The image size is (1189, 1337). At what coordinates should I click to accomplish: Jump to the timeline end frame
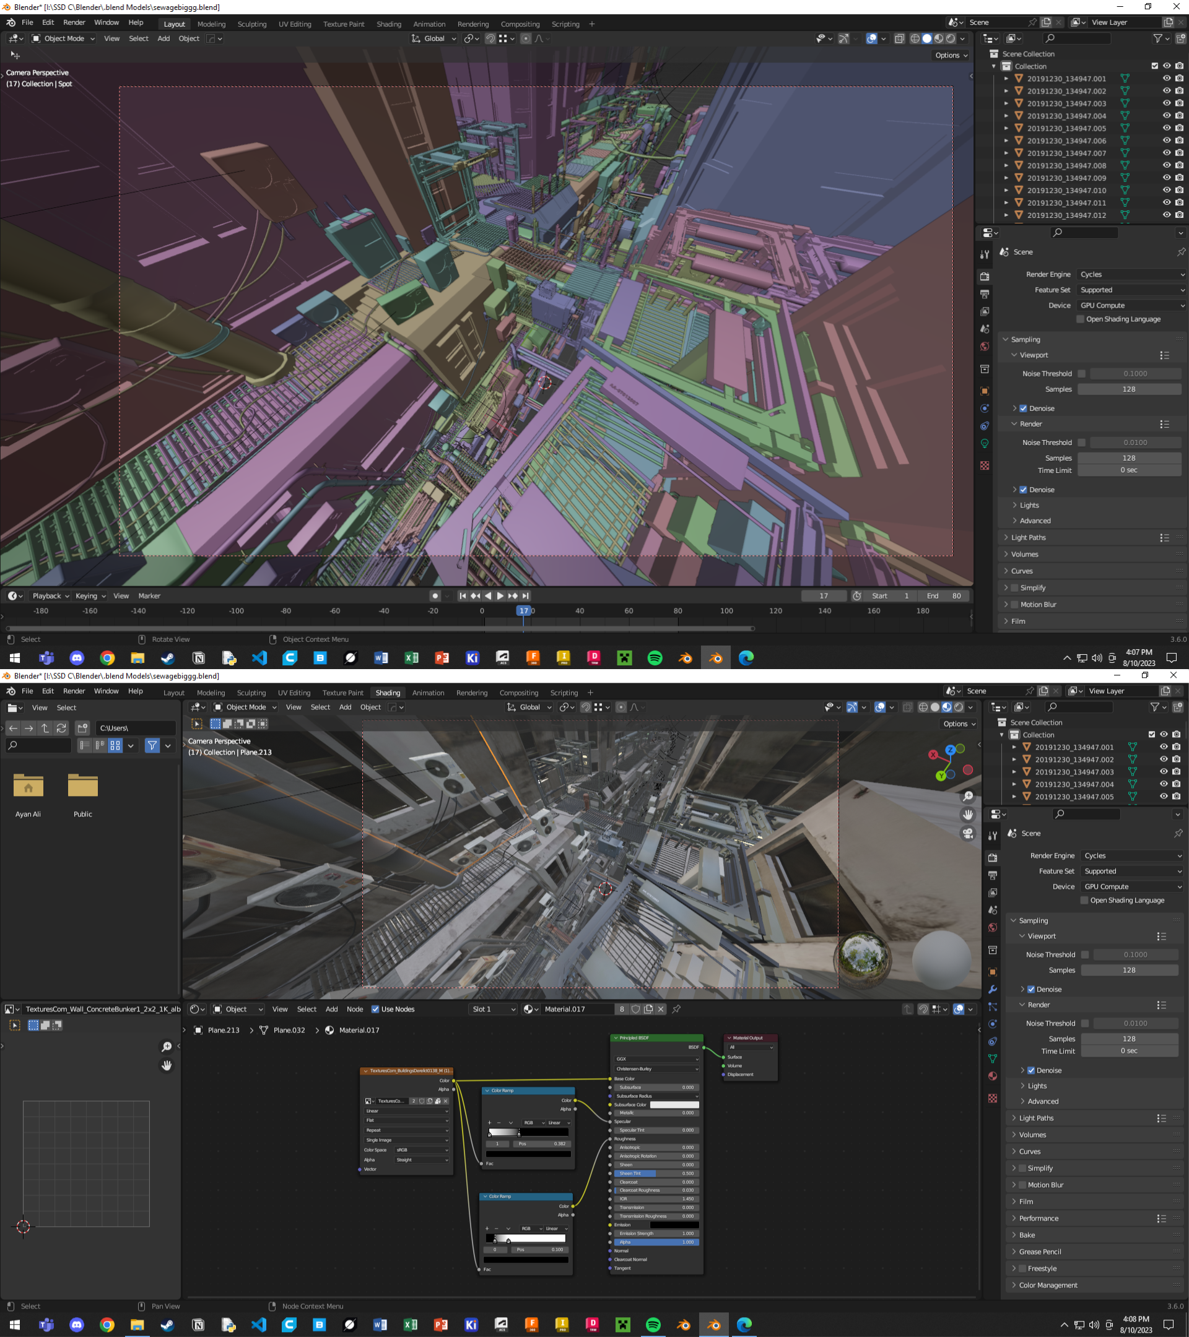526,596
